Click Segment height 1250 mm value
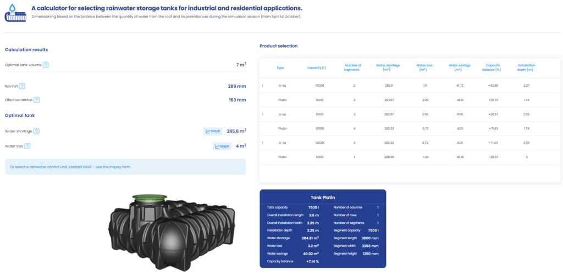Screen dimensions: 563x276 click(x=371, y=254)
